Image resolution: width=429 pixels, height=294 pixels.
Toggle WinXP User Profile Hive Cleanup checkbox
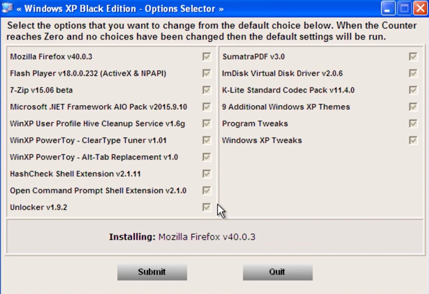[x=206, y=124]
